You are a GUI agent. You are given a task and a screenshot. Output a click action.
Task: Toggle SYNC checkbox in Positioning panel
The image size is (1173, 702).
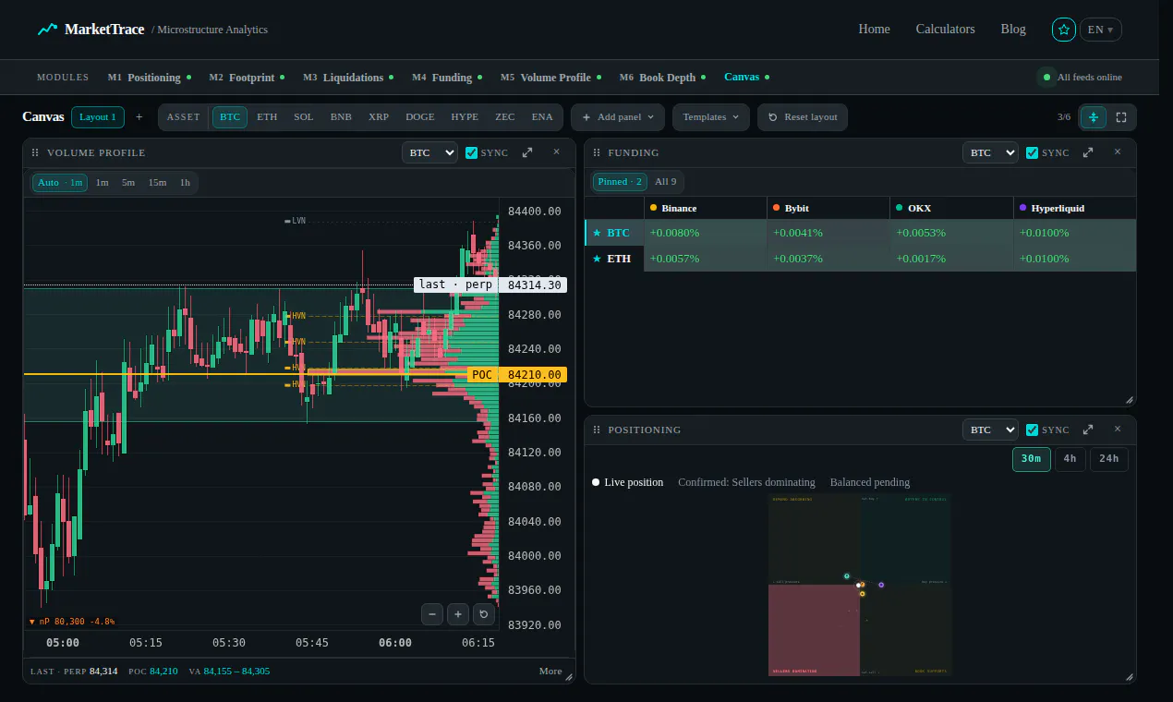(x=1033, y=430)
